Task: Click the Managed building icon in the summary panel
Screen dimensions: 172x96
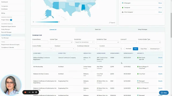Action: click(x=123, y=3)
